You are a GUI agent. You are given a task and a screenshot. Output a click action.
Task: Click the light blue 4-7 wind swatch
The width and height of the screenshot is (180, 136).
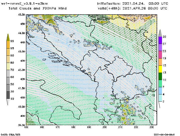160,91
